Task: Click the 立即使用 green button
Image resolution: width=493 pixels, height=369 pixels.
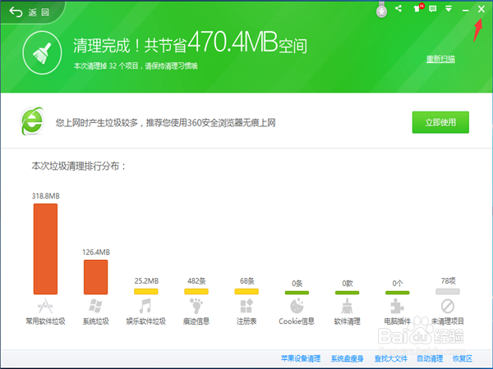Action: coord(440,122)
